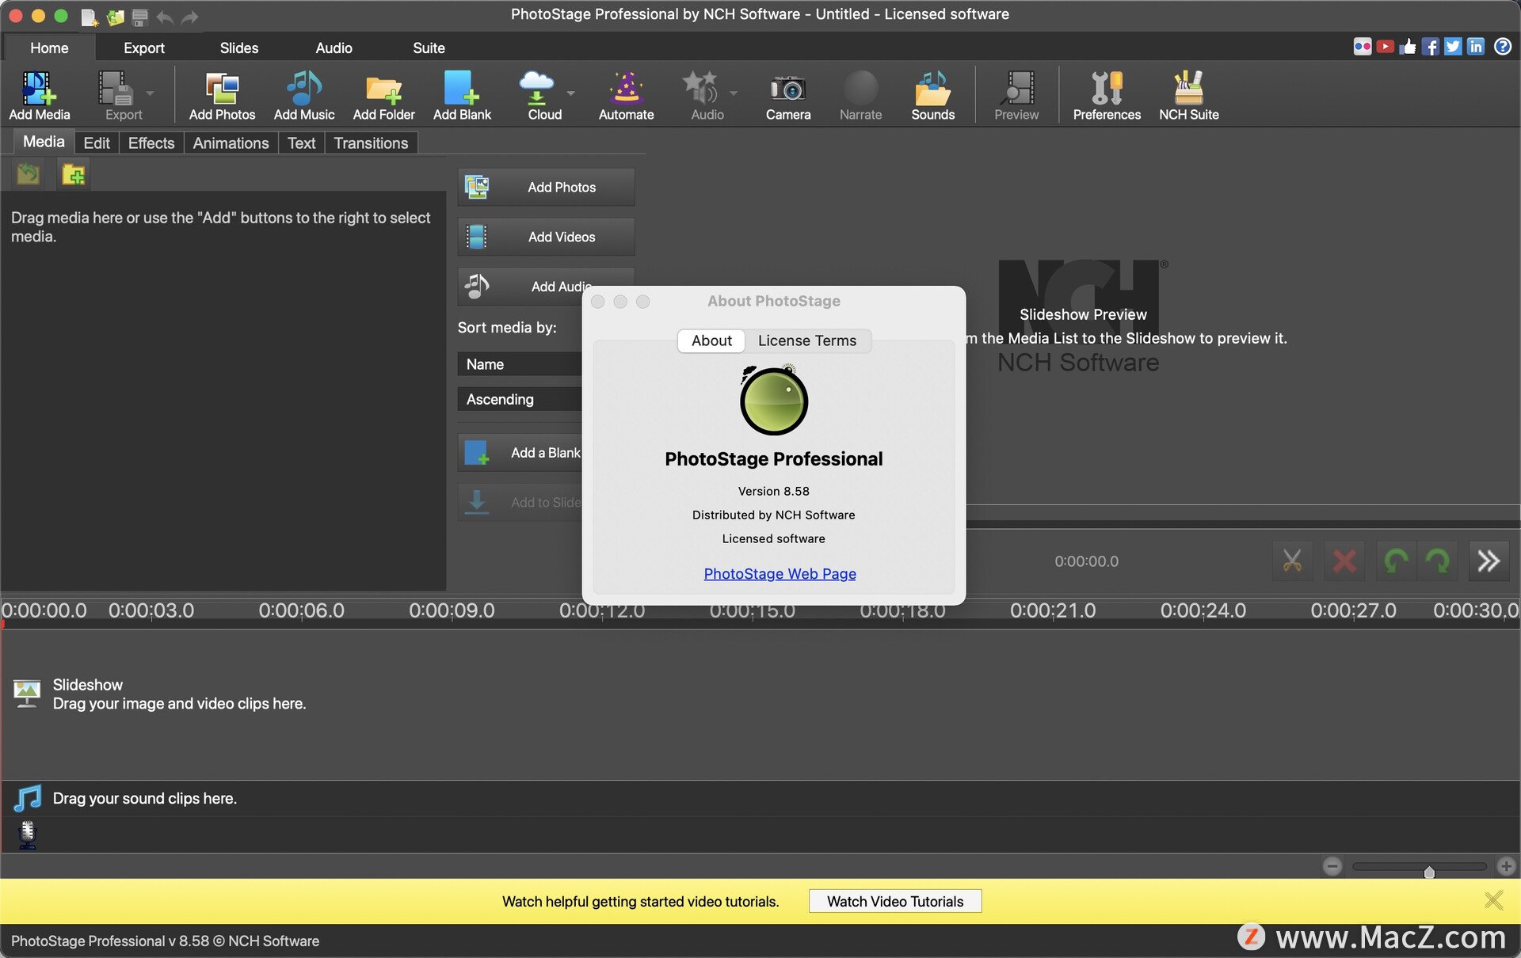This screenshot has height=958, width=1521.
Task: Open the Animations panel tab
Action: coord(231,143)
